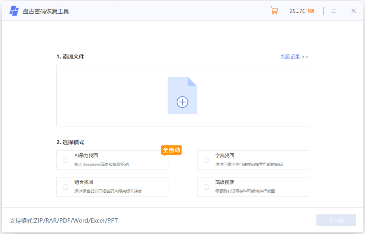The height and width of the screenshot is (234, 365).
Task: Select the AI暴力找回 radio option
Action: click(x=66, y=160)
